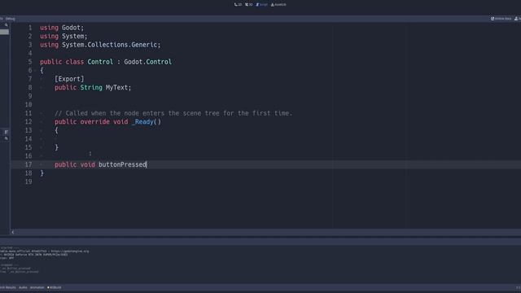Click the NVIDIA GeForce line in output log
The height and width of the screenshot is (293, 521).
(33, 255)
